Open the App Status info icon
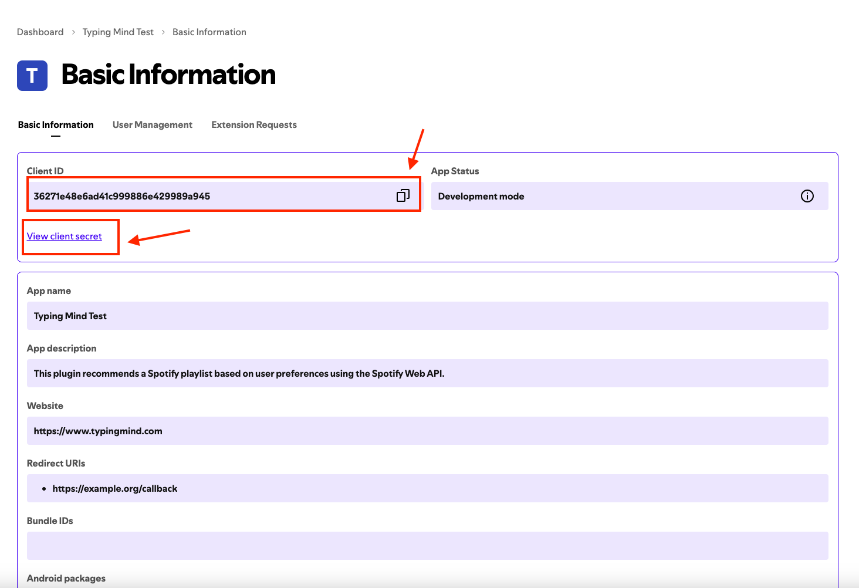Screen dimensions: 859x588 click(807, 196)
